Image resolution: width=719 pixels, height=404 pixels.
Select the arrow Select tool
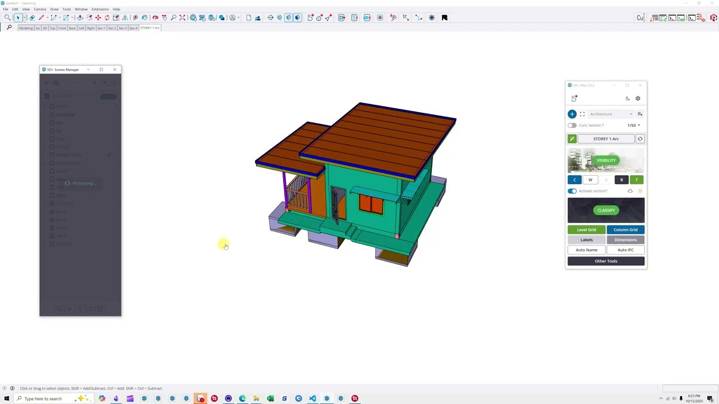pos(18,17)
